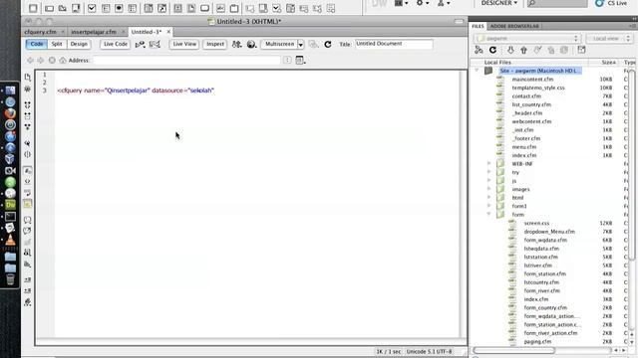Switch to Split view
Viewport: 638px width, 358px height.
click(x=57, y=44)
